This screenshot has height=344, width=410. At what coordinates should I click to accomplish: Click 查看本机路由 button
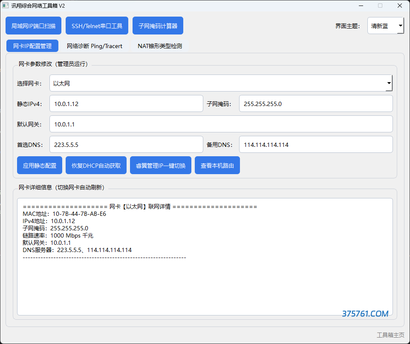[217, 165]
